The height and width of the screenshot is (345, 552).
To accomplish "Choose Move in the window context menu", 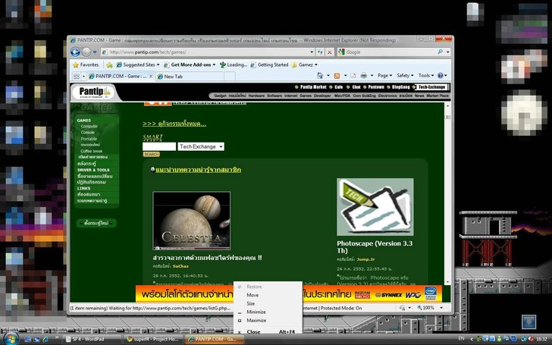I will [x=268, y=295].
